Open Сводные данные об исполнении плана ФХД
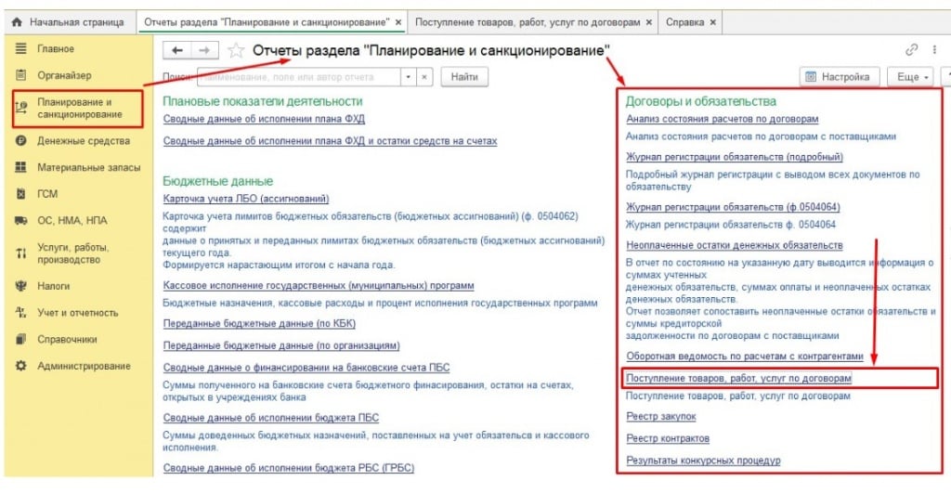Screen dimensions: 951x493 click(x=264, y=119)
